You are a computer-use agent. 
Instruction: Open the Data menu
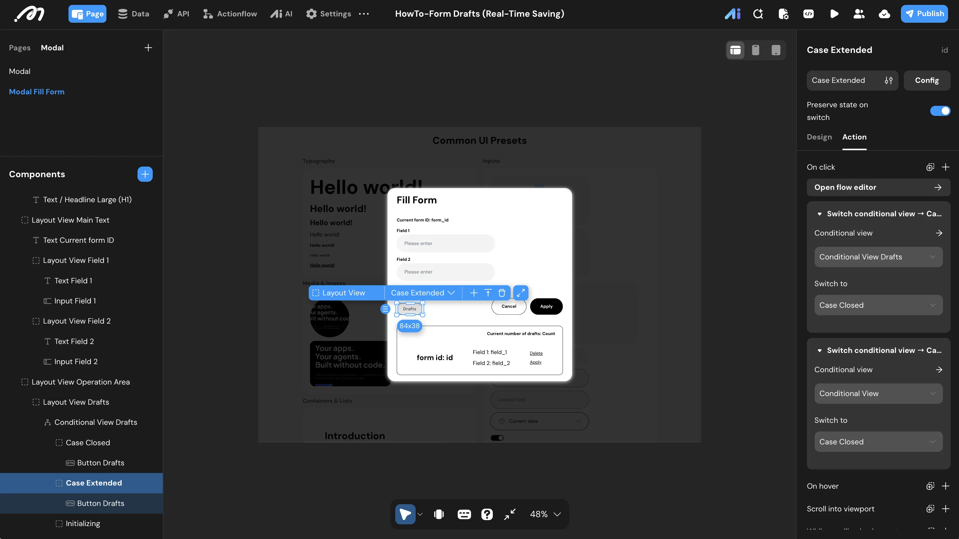(133, 14)
